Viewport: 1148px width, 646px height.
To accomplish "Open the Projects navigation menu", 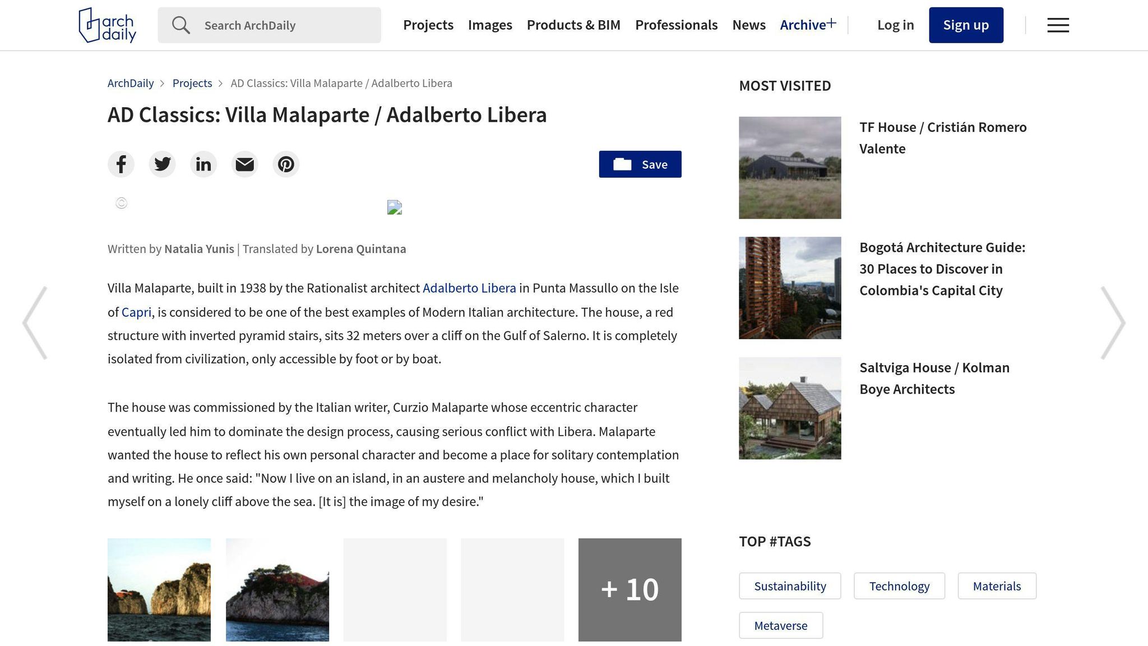I will pos(428,25).
